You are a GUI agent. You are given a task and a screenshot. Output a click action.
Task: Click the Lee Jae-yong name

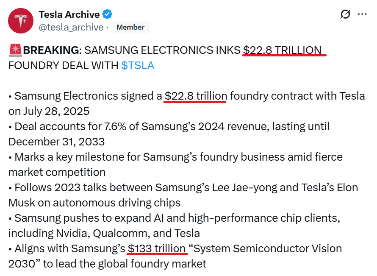[244, 188]
